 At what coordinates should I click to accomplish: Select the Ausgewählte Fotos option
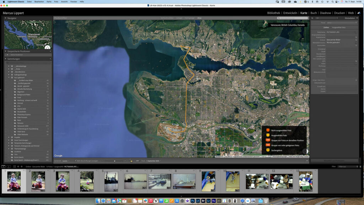339,27
